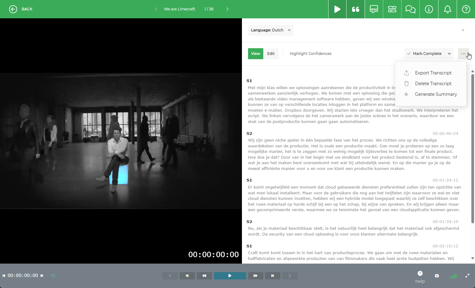Toggle Highlight Confidences
Screen dimensions: 475x288
click(311, 53)
